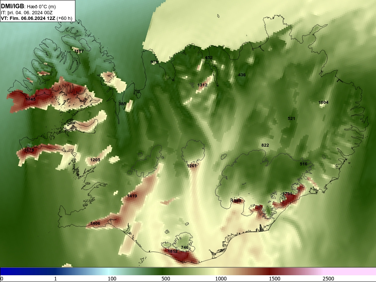
Task: Click the legend value 1000
Action: point(221,278)
